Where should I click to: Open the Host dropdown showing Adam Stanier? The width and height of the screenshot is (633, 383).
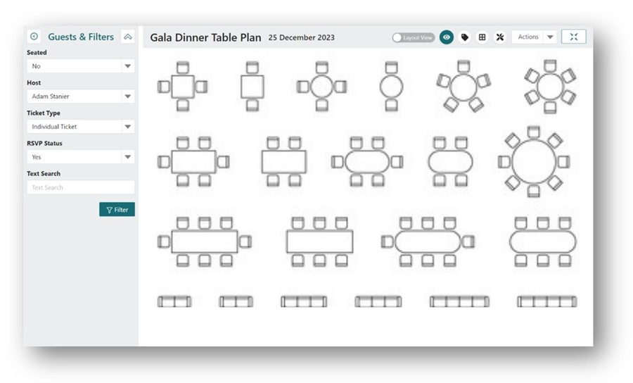(81, 96)
